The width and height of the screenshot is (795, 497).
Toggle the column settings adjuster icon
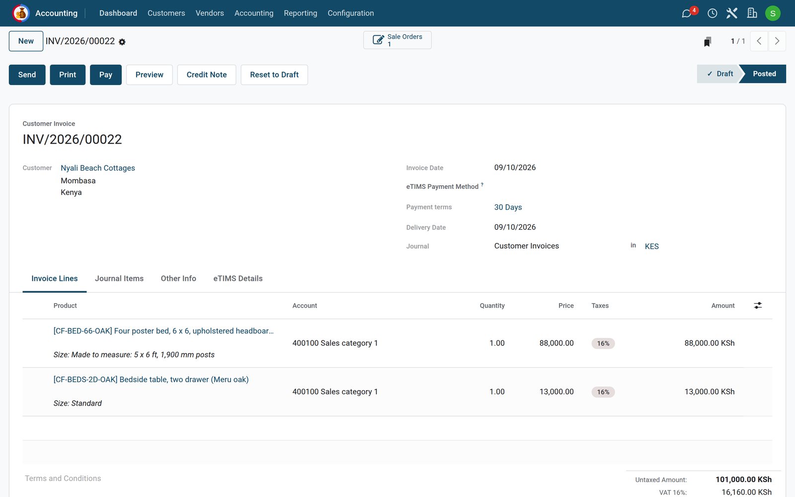click(758, 306)
